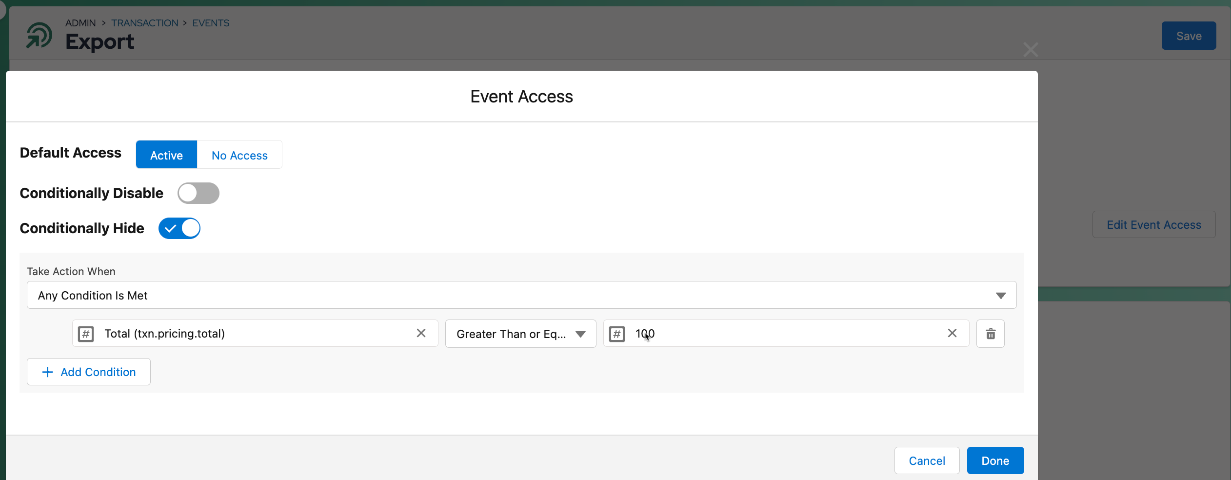Click the Event Access dialog title
Image resolution: width=1231 pixels, height=480 pixels.
click(x=521, y=96)
